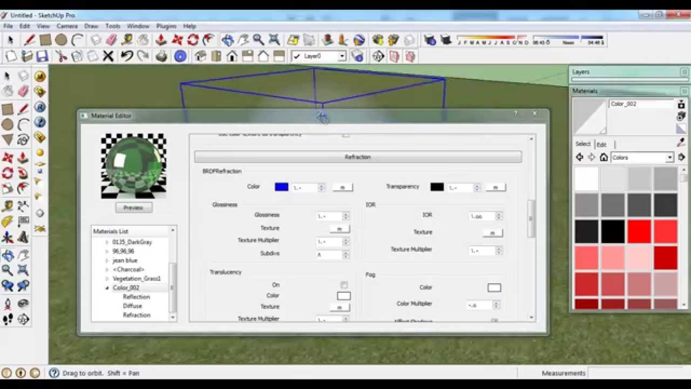Select the Zoom Extents tool in top toolbar

point(274,40)
